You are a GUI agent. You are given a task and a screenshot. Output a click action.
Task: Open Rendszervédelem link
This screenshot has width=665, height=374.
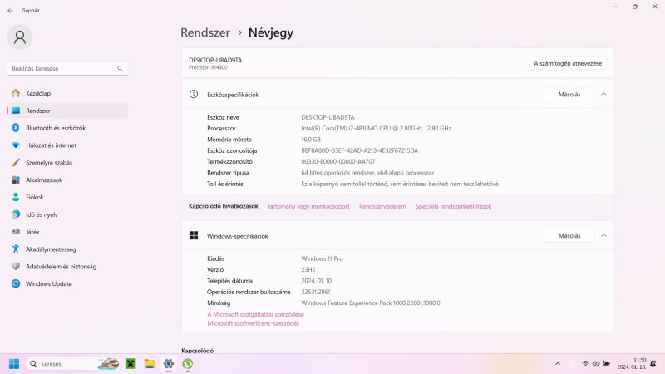click(x=382, y=206)
